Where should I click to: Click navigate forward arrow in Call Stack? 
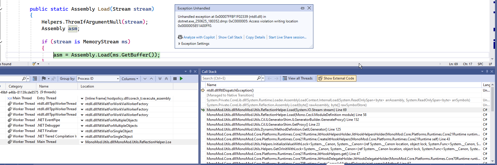[276, 78]
